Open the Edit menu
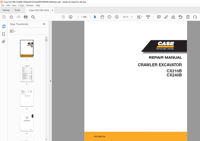The height and width of the screenshot is (141, 200). [8, 5]
